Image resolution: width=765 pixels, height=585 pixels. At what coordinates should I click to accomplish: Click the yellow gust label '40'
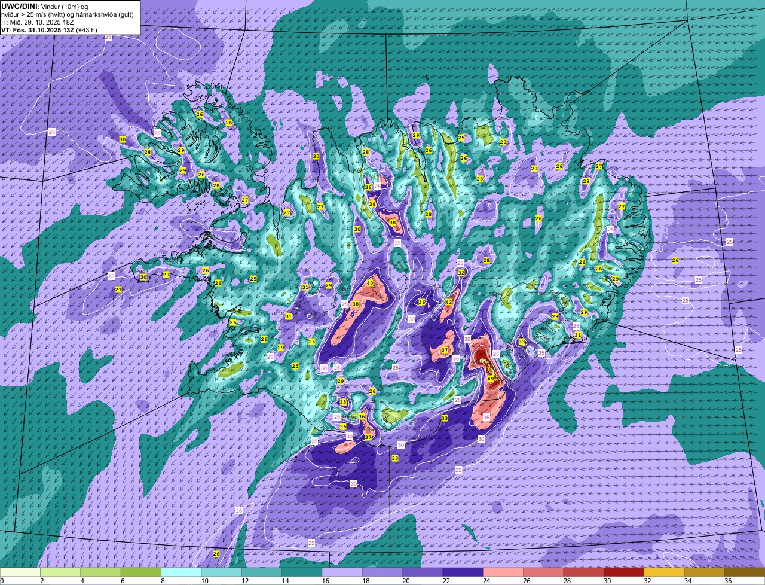370,283
